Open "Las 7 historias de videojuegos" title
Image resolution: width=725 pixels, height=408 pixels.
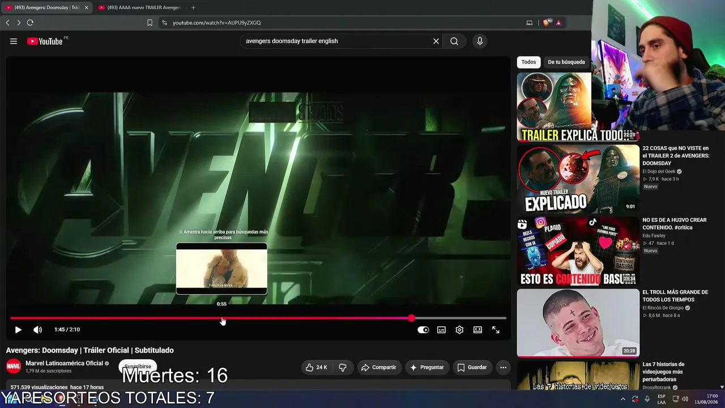(663, 372)
